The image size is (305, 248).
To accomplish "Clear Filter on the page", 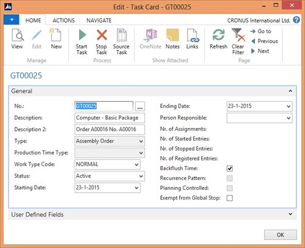I will pyautogui.click(x=238, y=42).
